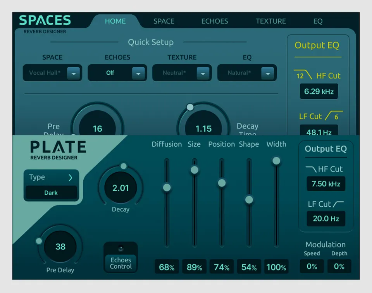This screenshot has width=372, height=293.
Task: Click the SPACES Reverb Designer logo
Action: tap(45, 24)
